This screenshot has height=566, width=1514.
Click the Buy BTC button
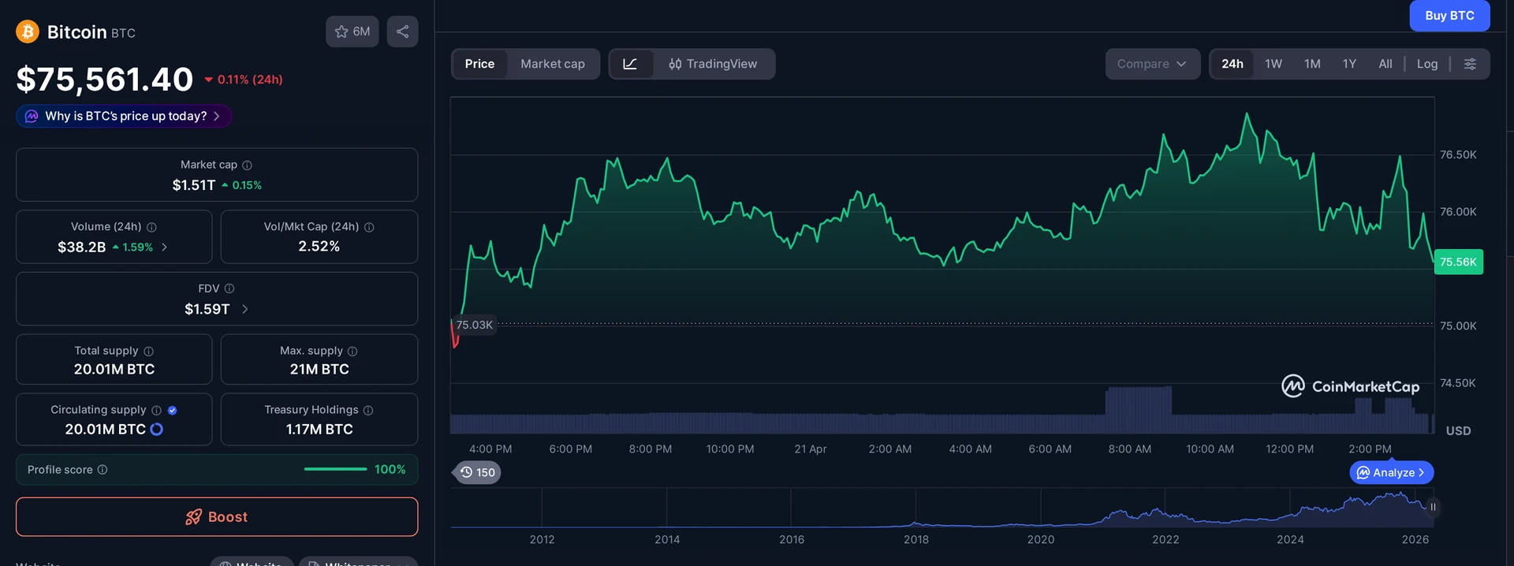[1449, 16]
